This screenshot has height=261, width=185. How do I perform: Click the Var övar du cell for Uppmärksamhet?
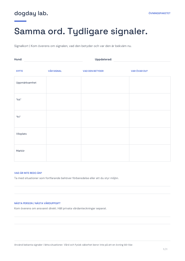coord(150,85)
